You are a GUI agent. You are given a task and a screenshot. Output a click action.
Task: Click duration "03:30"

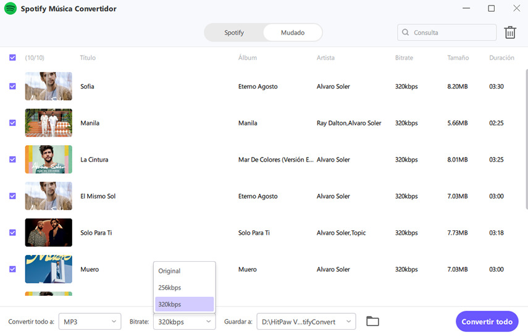497,86
